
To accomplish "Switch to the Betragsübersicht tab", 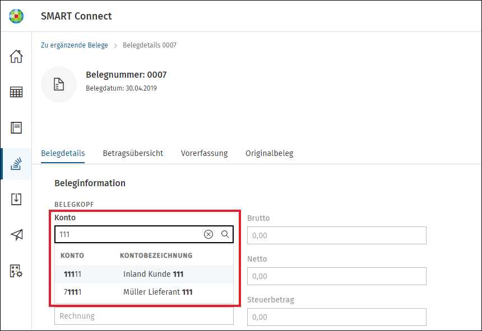I will (133, 153).
